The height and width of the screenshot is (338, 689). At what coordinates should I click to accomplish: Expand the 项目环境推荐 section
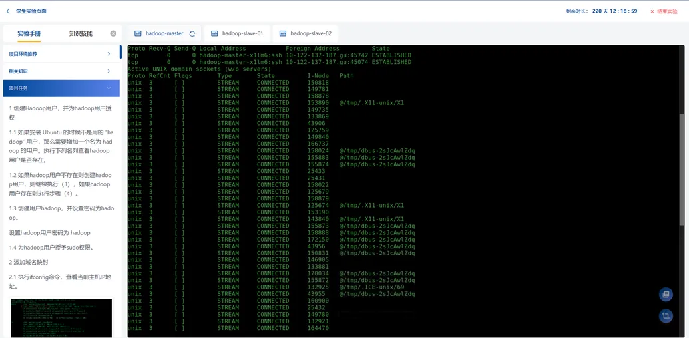point(61,54)
